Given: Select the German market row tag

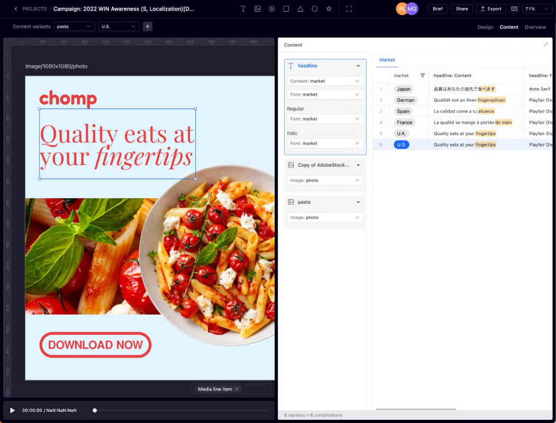Looking at the screenshot, I should (406, 100).
